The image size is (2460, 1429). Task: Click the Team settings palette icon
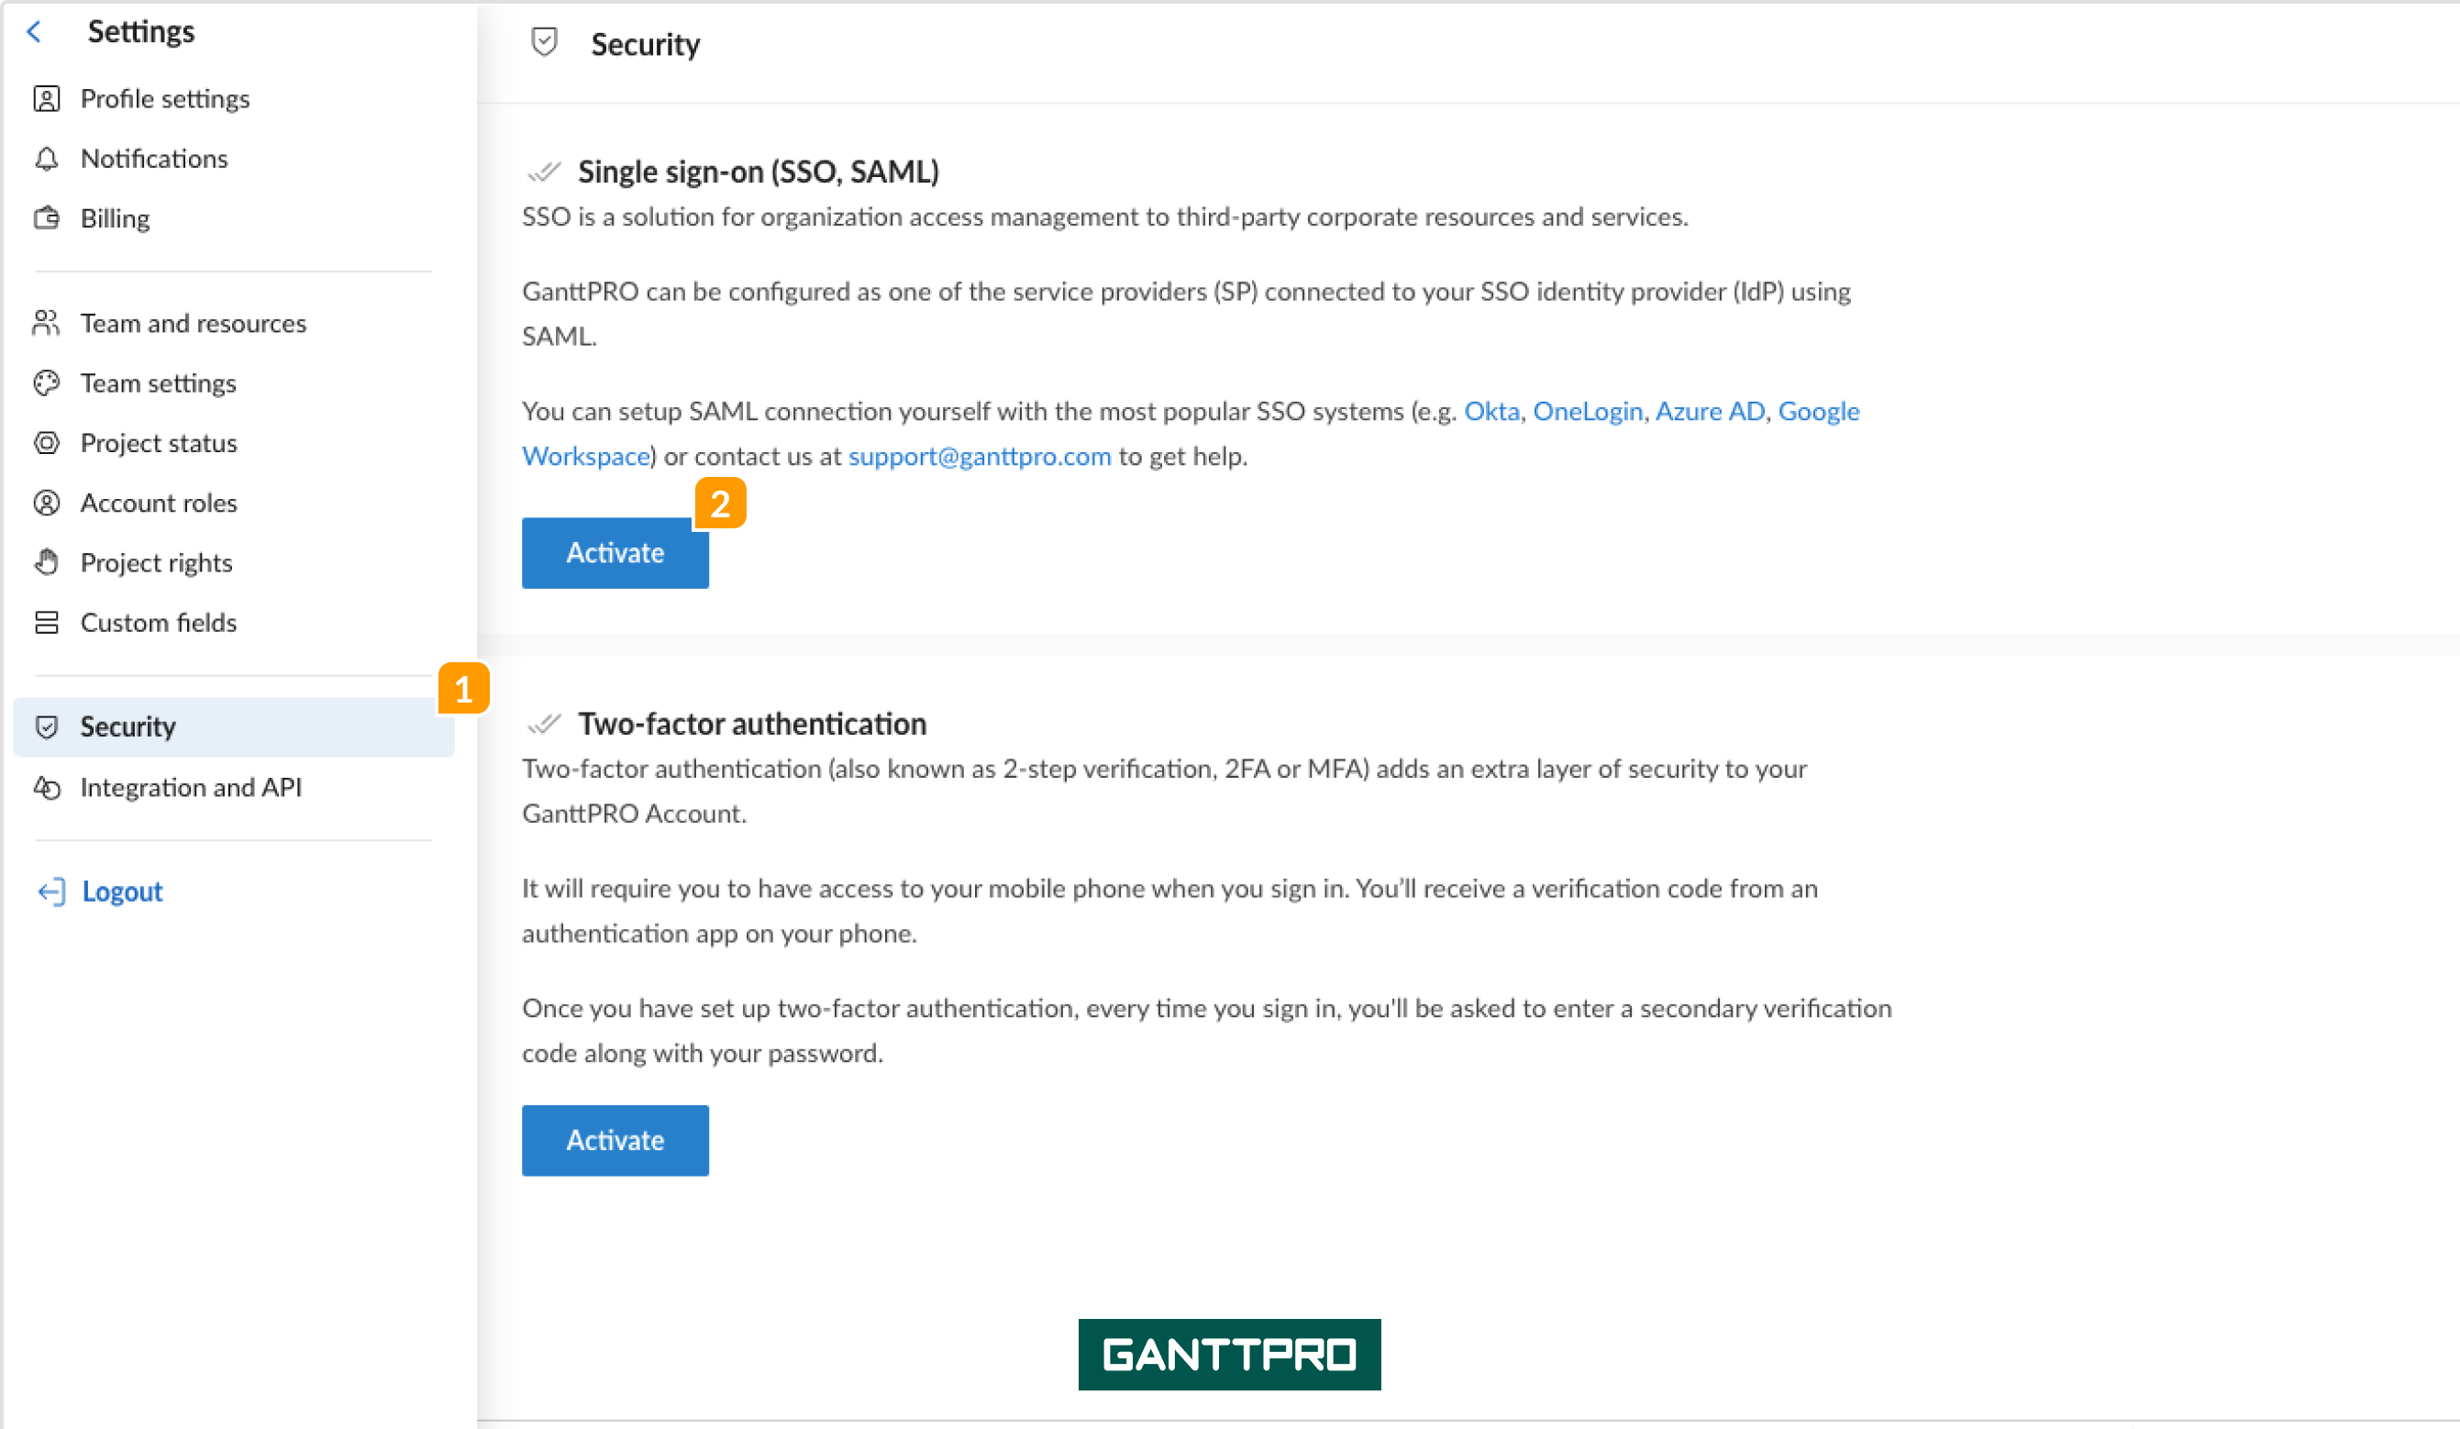[x=46, y=382]
